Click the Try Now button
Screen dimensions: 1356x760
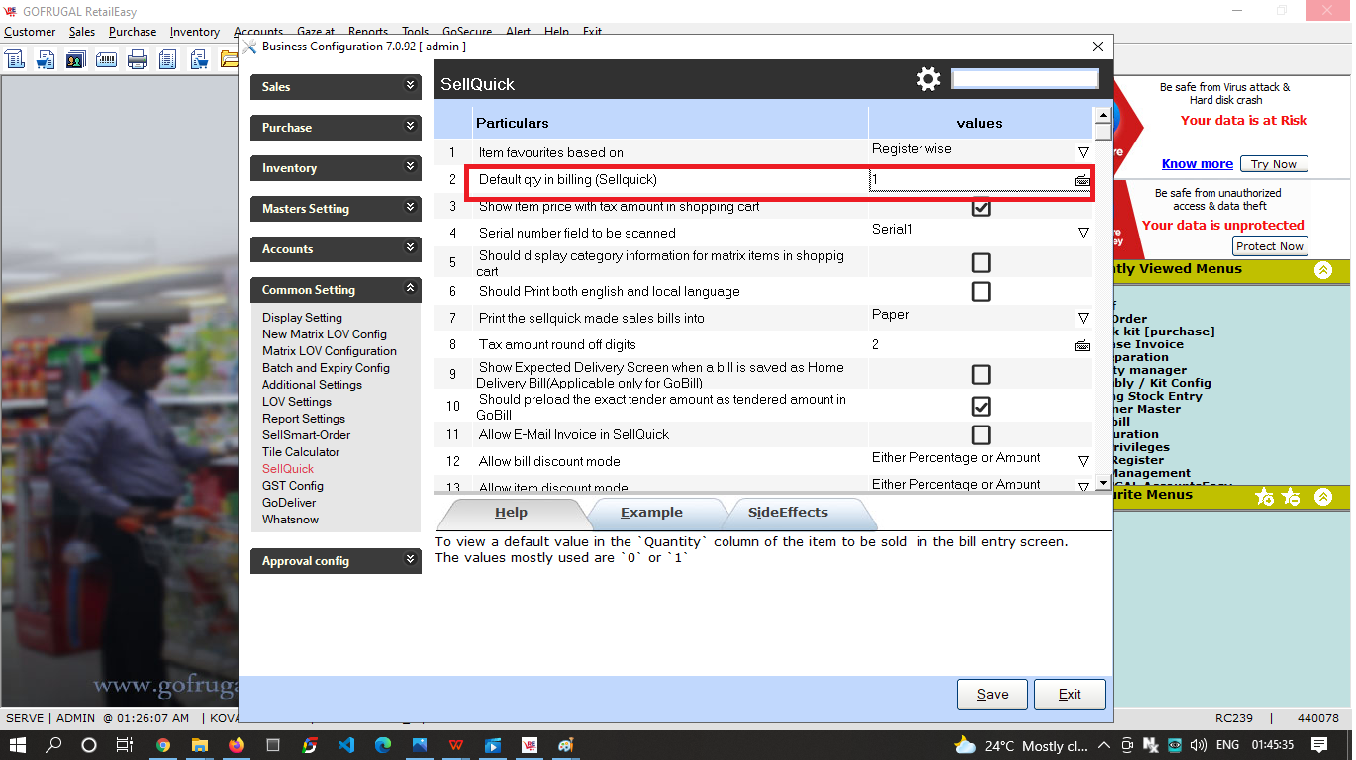[x=1274, y=164]
